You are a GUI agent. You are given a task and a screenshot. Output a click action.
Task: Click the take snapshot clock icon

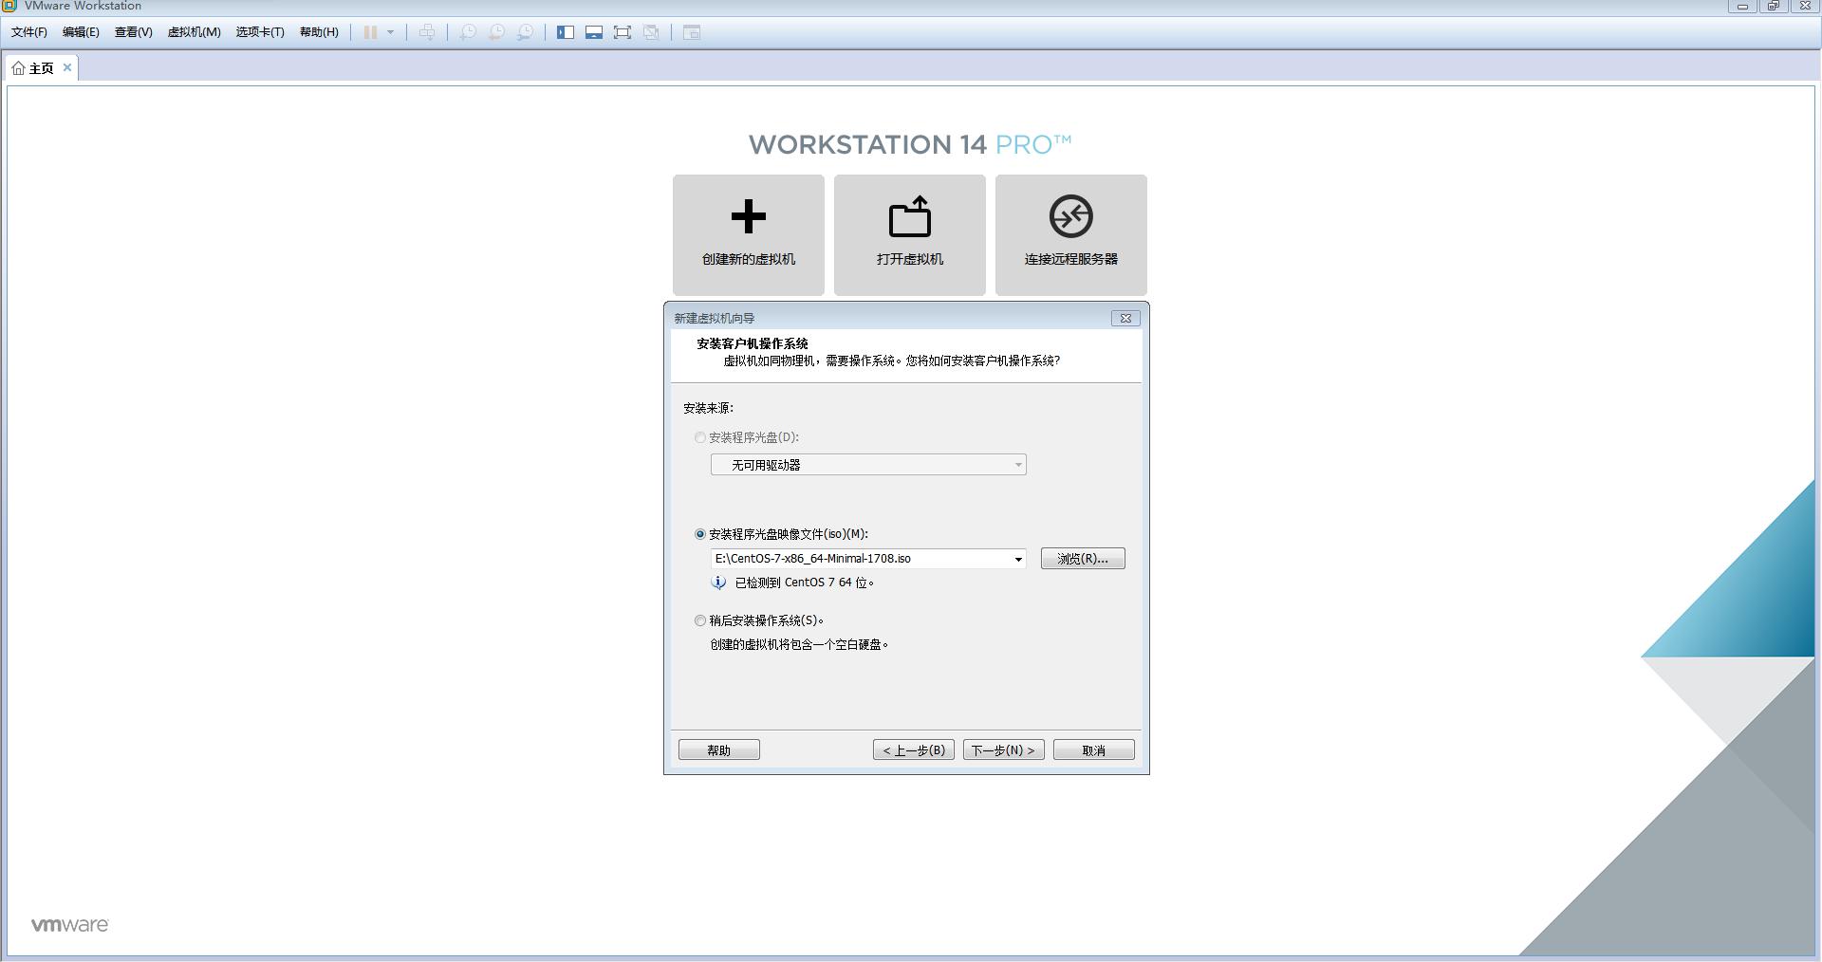point(468,32)
